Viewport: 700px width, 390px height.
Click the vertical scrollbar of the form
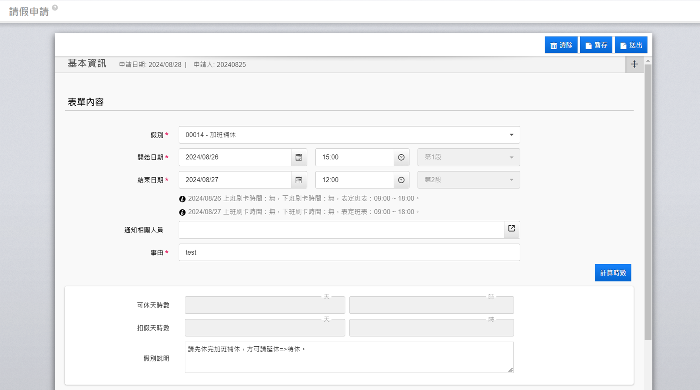coord(648,203)
